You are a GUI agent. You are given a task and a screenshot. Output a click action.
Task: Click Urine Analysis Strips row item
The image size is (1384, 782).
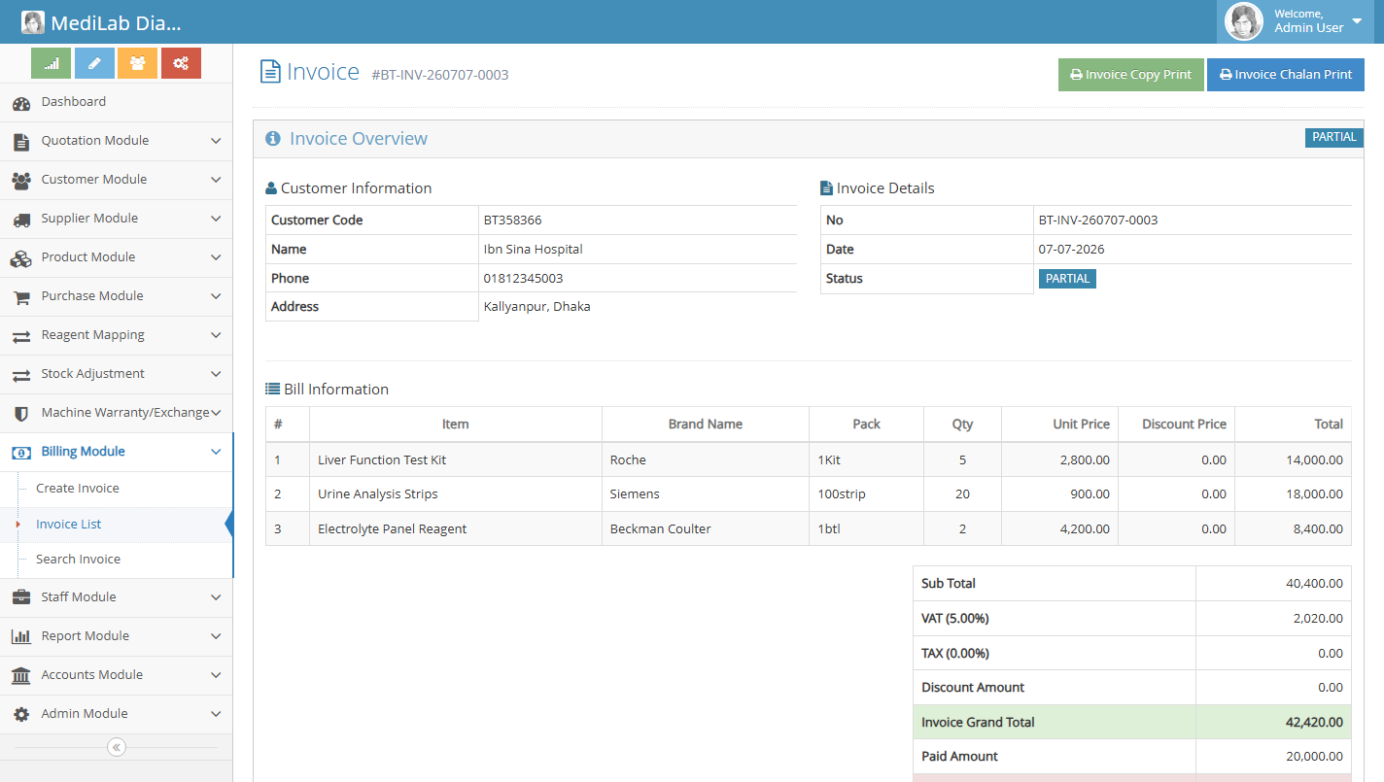tap(378, 494)
